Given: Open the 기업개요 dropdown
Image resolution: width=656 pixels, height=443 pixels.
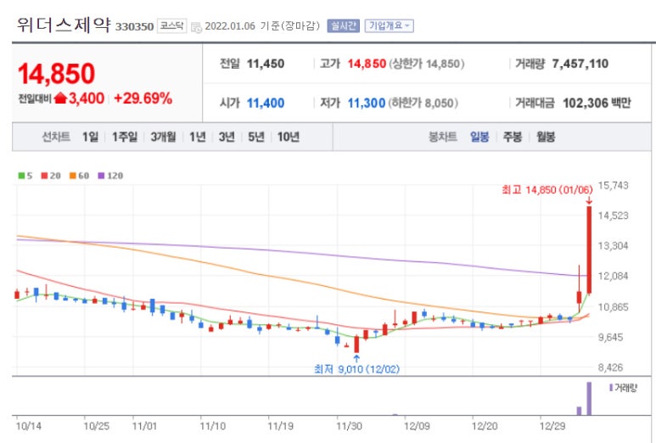Looking at the screenshot, I should [389, 26].
